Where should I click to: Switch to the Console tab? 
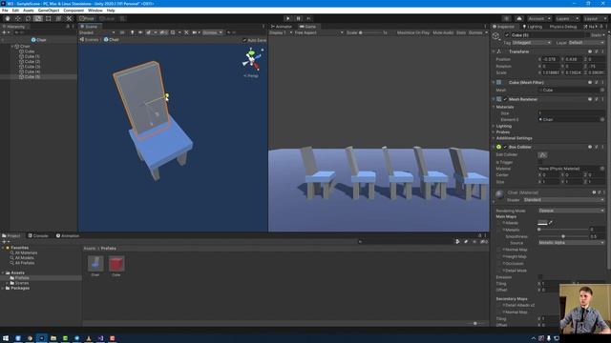[38, 235]
